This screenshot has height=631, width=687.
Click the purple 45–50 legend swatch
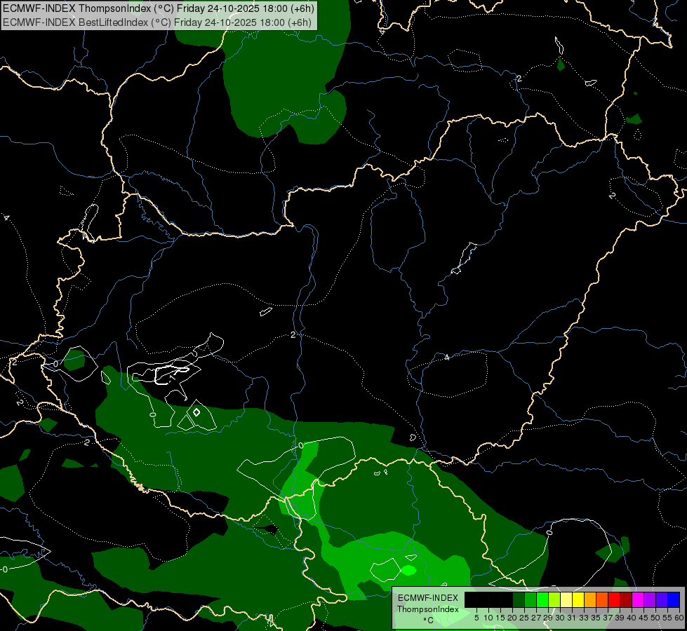[650, 599]
